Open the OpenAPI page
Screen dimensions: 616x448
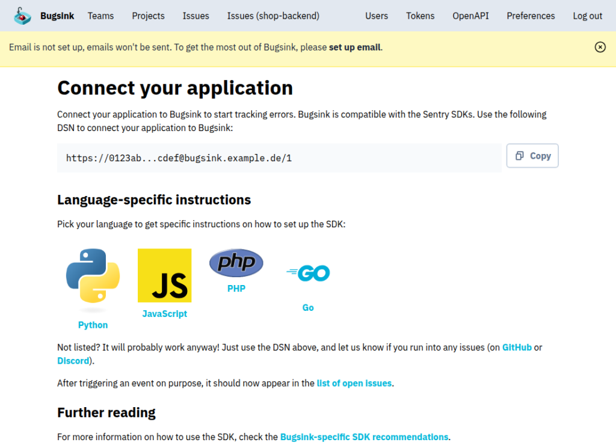(x=470, y=16)
